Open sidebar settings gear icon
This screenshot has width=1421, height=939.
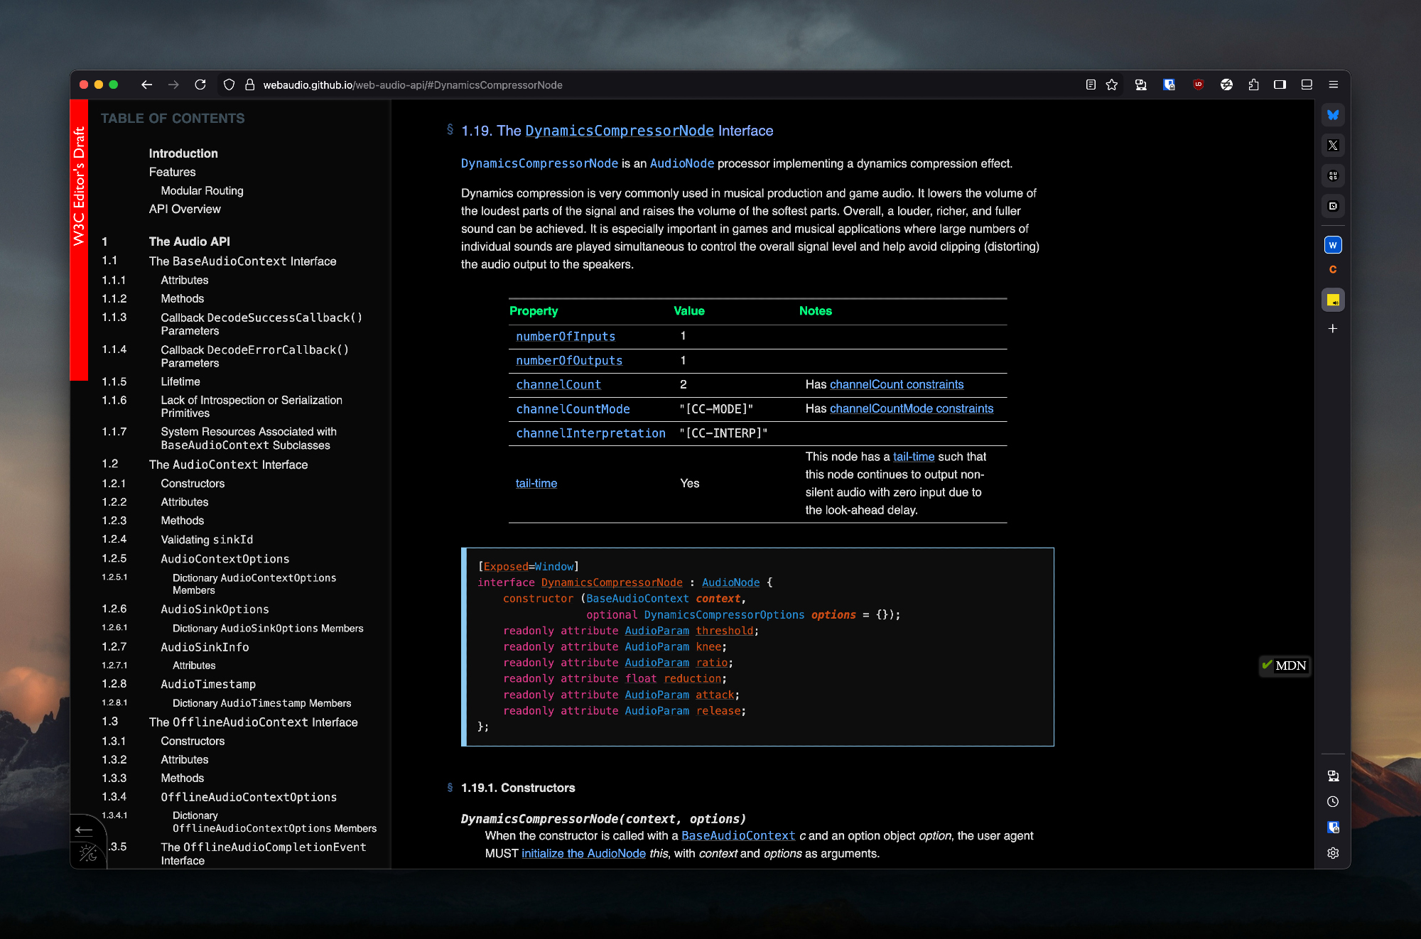tap(1333, 853)
